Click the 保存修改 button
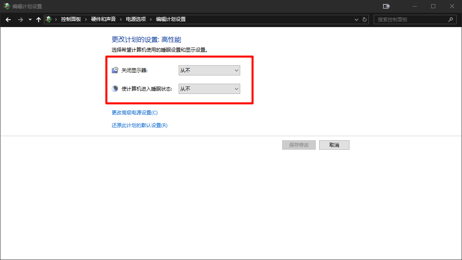The width and height of the screenshot is (462, 260). coord(299,145)
